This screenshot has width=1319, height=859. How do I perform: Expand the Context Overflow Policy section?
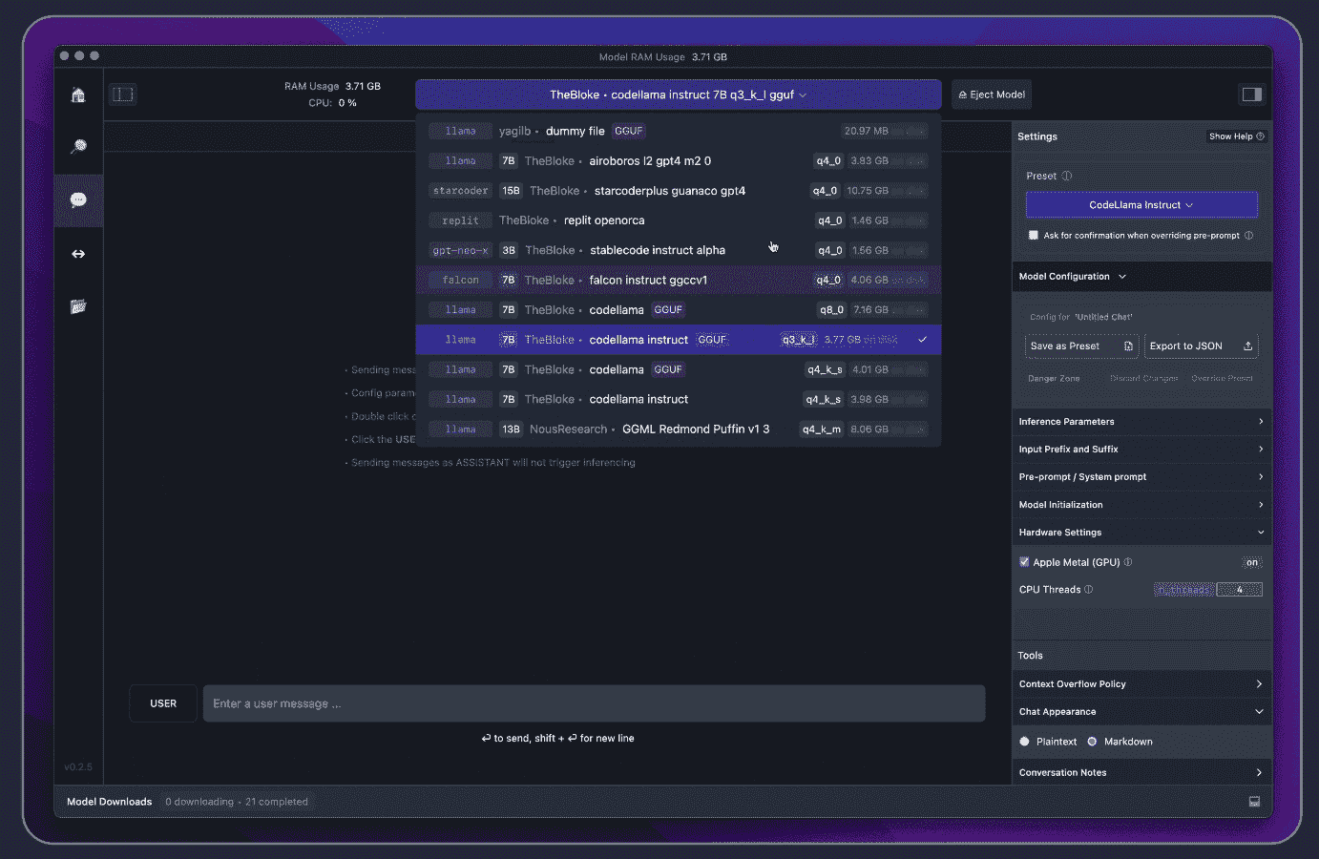[x=1141, y=683]
